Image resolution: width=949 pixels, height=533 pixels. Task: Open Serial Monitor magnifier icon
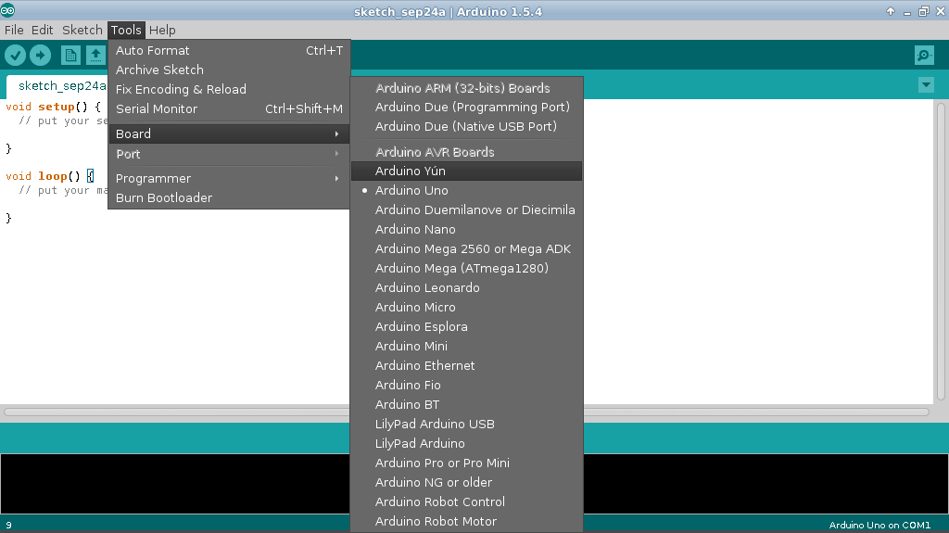(x=924, y=55)
